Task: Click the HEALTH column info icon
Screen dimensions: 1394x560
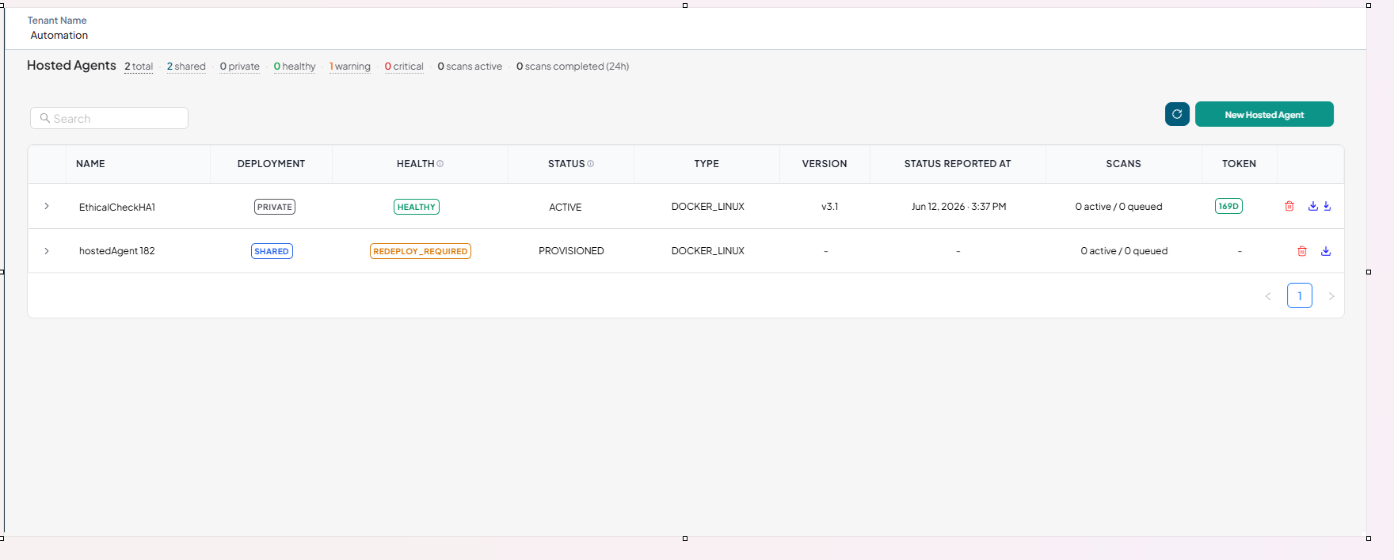Action: [440, 164]
